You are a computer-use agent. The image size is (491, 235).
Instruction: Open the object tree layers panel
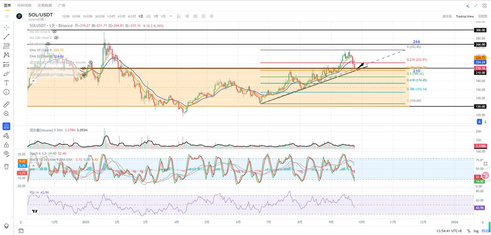click(x=6, y=226)
